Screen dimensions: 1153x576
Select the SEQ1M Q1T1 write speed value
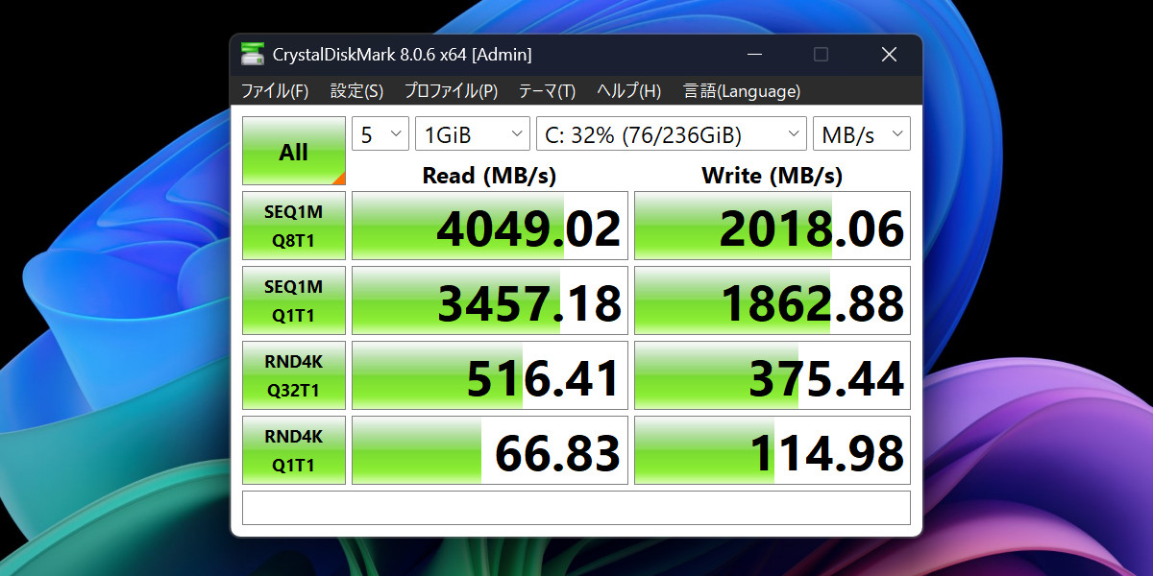[772, 300]
